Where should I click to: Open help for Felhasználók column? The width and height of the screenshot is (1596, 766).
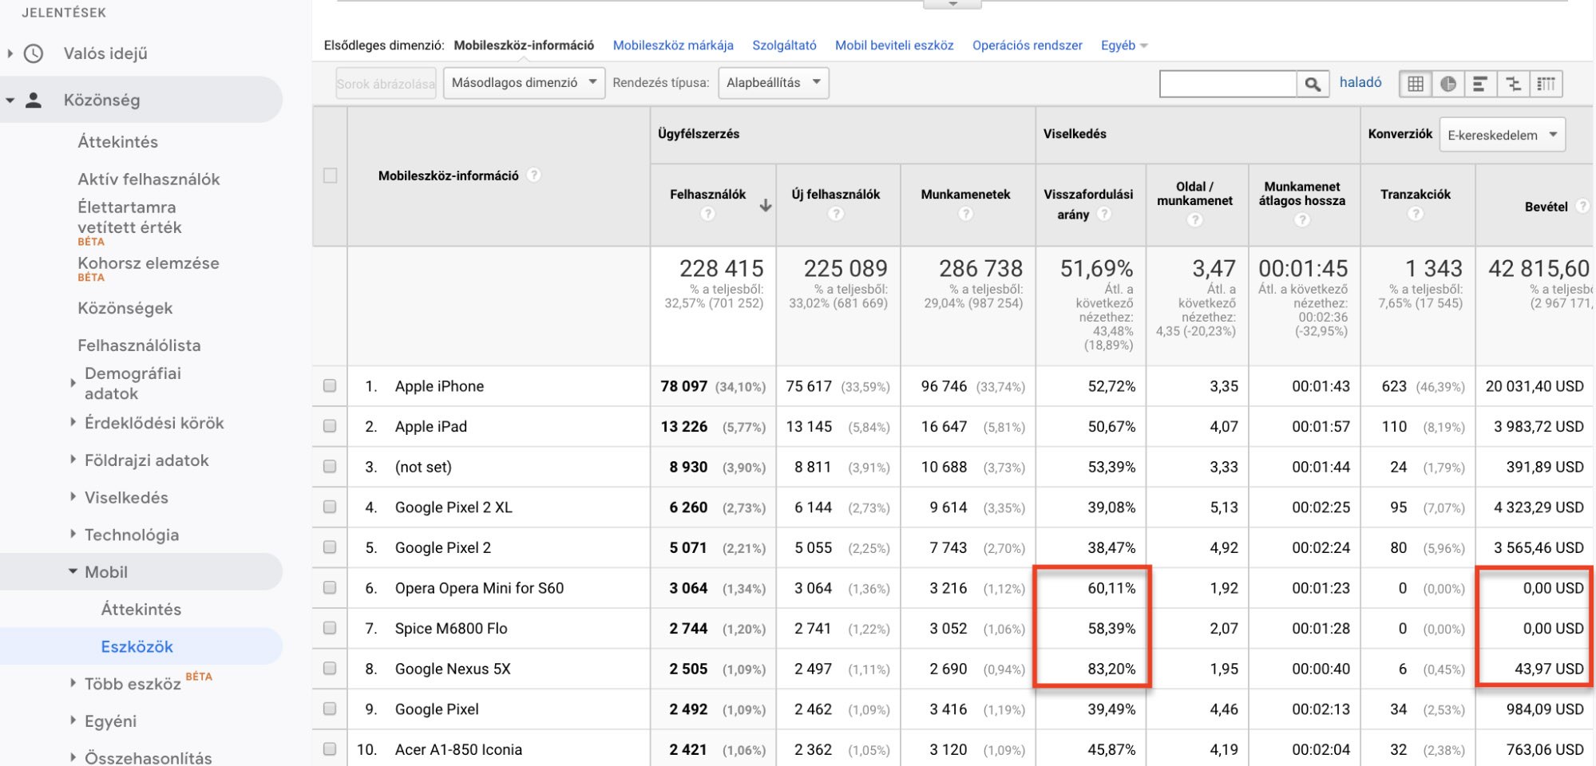pos(707,214)
